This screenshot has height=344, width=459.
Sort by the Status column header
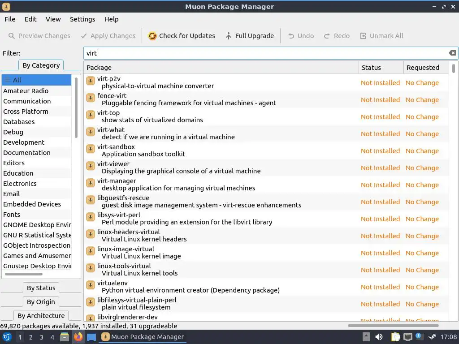(x=381, y=68)
